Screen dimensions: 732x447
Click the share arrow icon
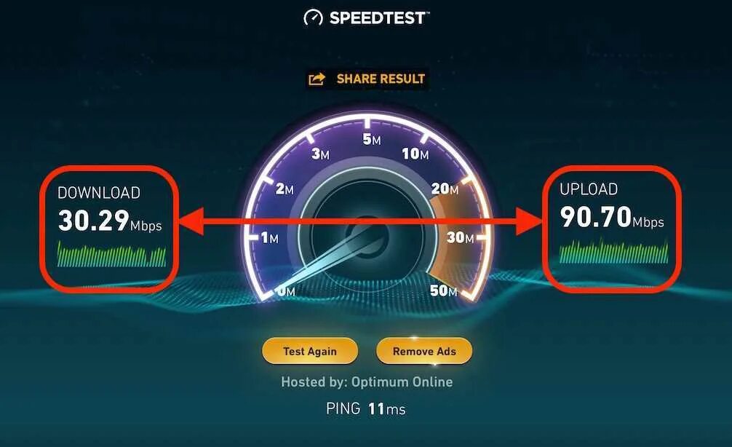tap(317, 79)
